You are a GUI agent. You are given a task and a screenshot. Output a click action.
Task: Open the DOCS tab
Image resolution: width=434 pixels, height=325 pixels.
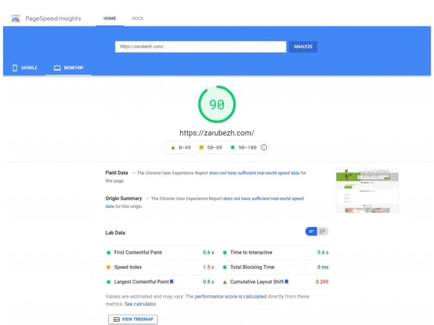(138, 19)
